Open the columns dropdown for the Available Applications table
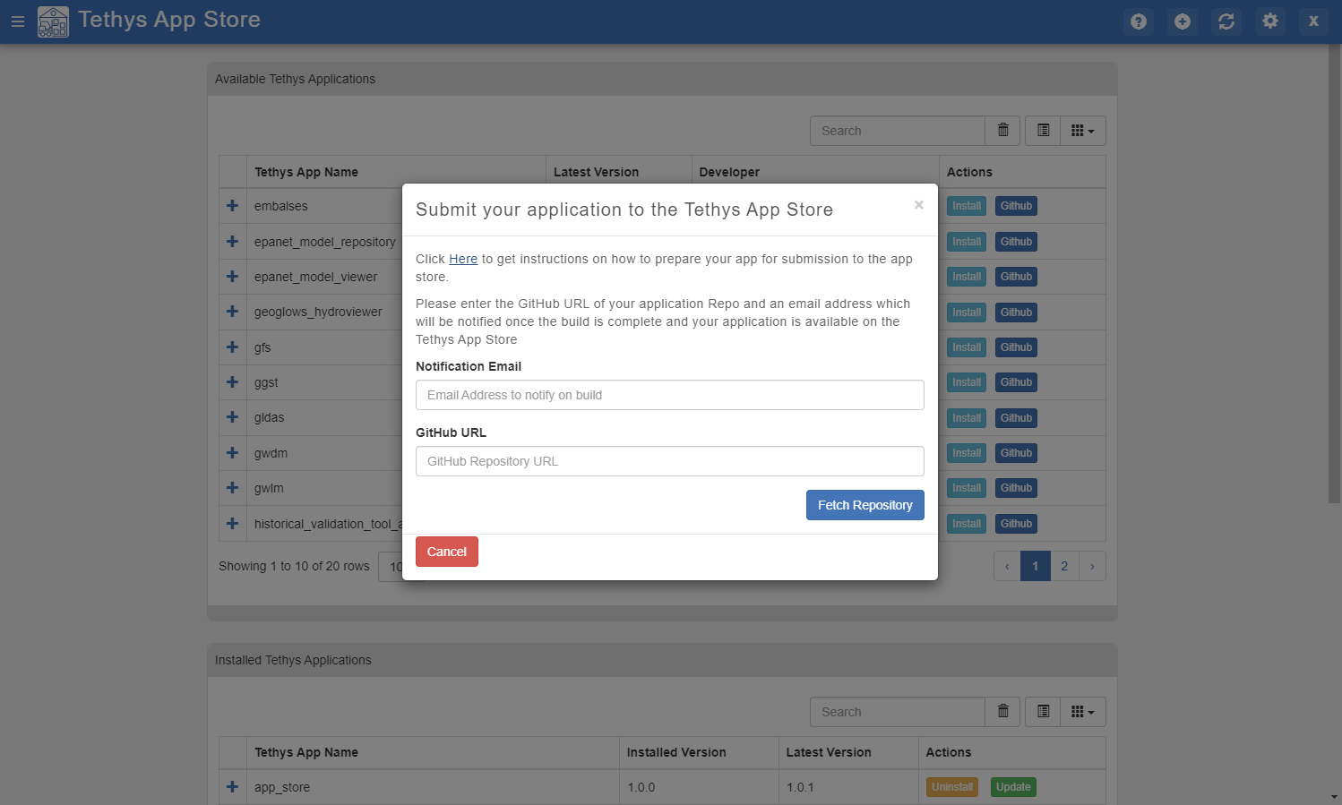Image resolution: width=1342 pixels, height=805 pixels. pos(1083,131)
